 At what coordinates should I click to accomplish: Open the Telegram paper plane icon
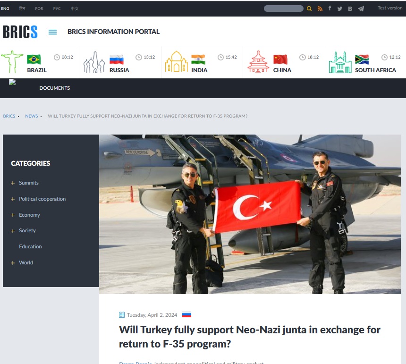361,9
